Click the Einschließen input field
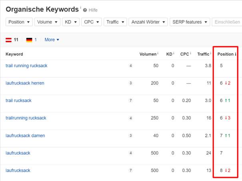The image size is (242, 181). (x=227, y=22)
